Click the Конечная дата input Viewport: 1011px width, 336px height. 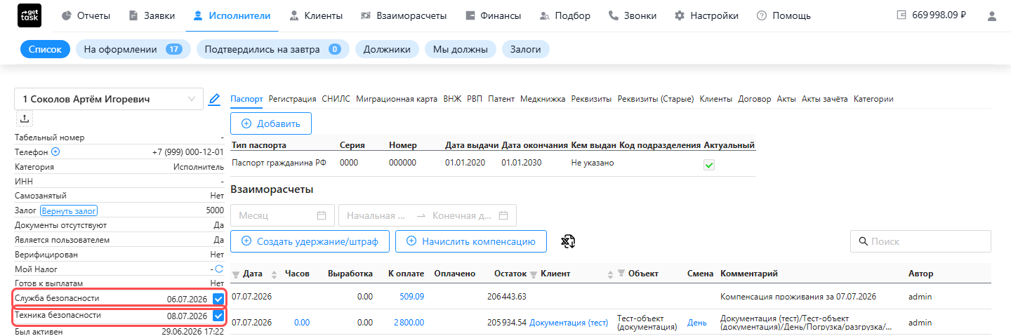tap(462, 215)
